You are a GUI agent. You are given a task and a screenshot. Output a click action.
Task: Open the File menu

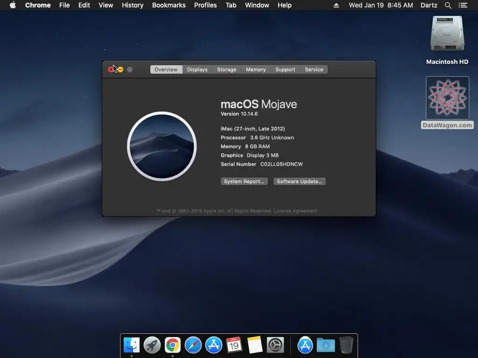64,5
